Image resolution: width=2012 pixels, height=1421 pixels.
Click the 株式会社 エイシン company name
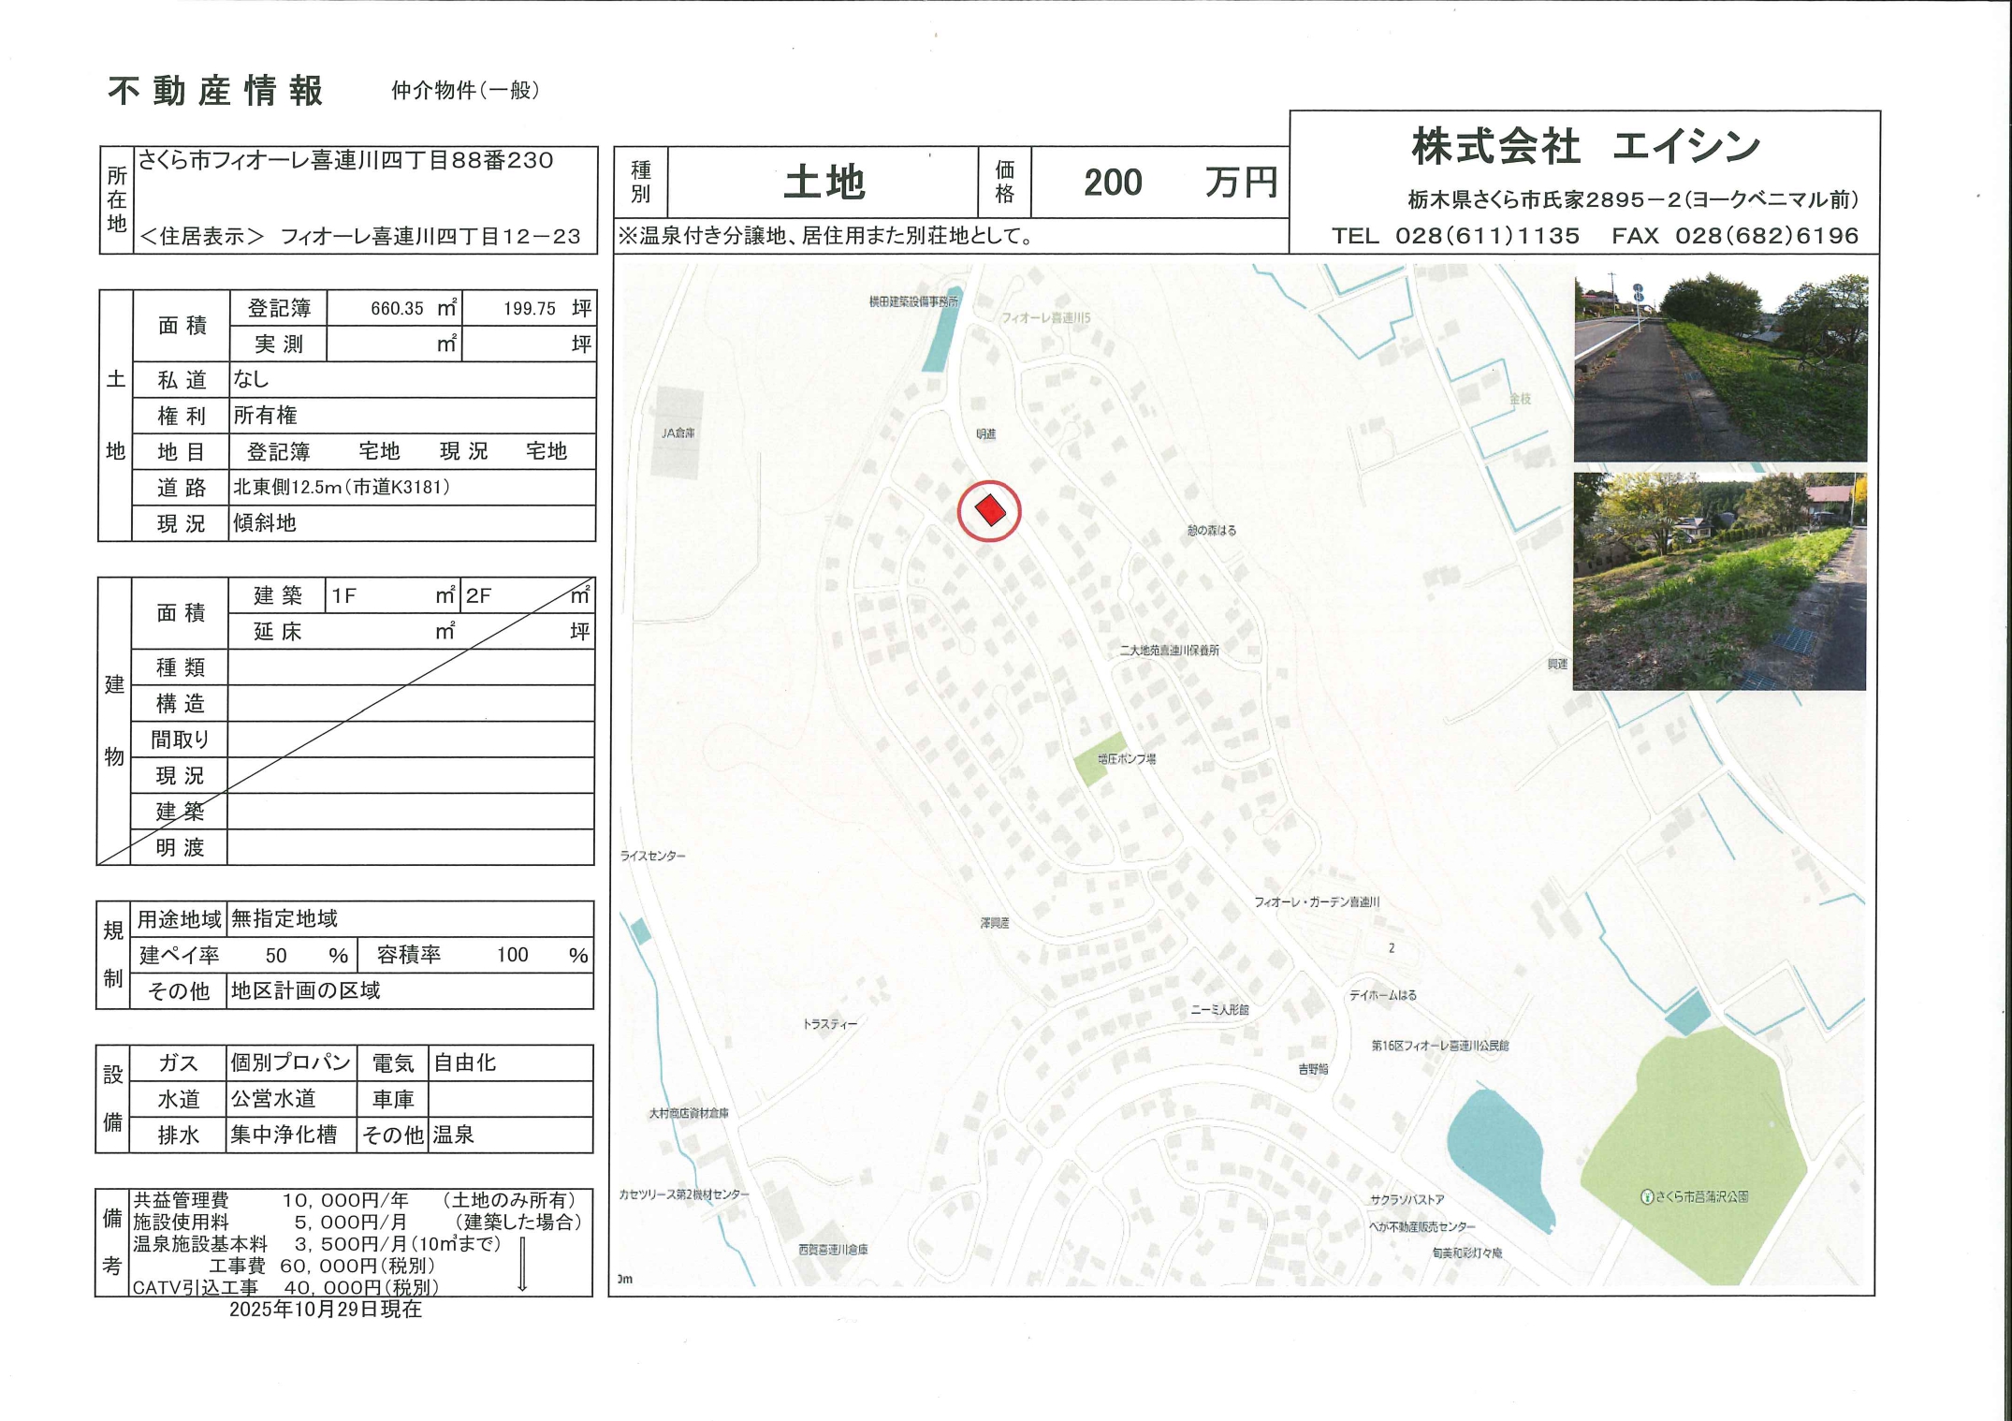[1584, 147]
